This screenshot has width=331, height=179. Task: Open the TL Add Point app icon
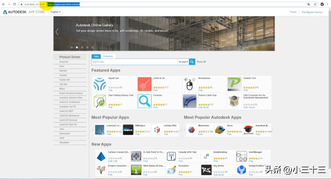136,157
